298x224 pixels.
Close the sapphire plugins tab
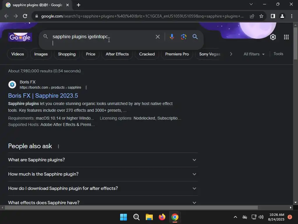coord(68,5)
